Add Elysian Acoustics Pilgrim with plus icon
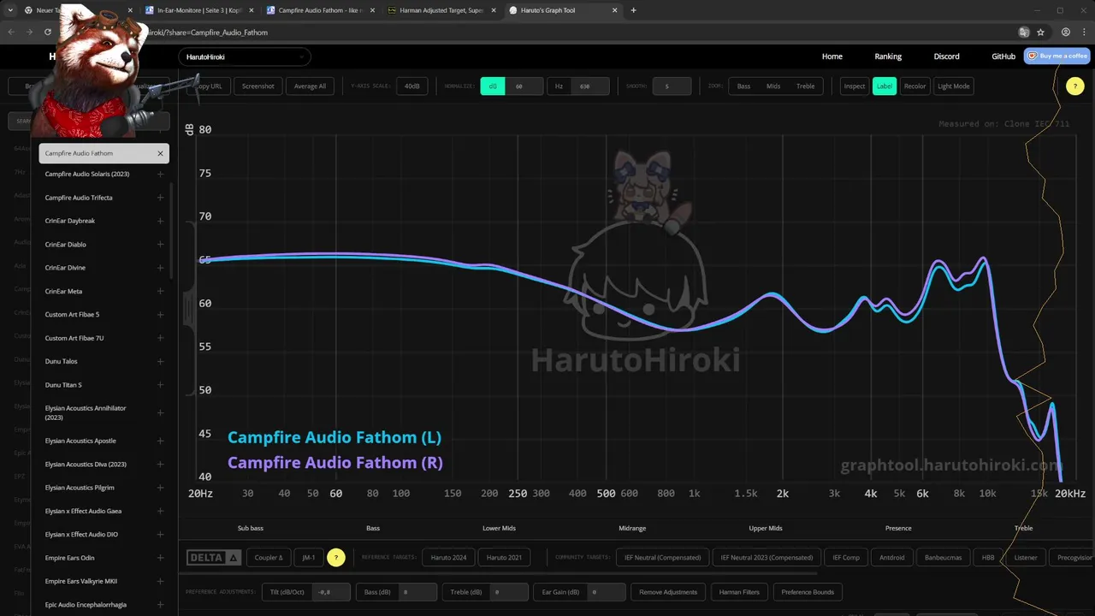This screenshot has height=616, width=1095. [160, 488]
